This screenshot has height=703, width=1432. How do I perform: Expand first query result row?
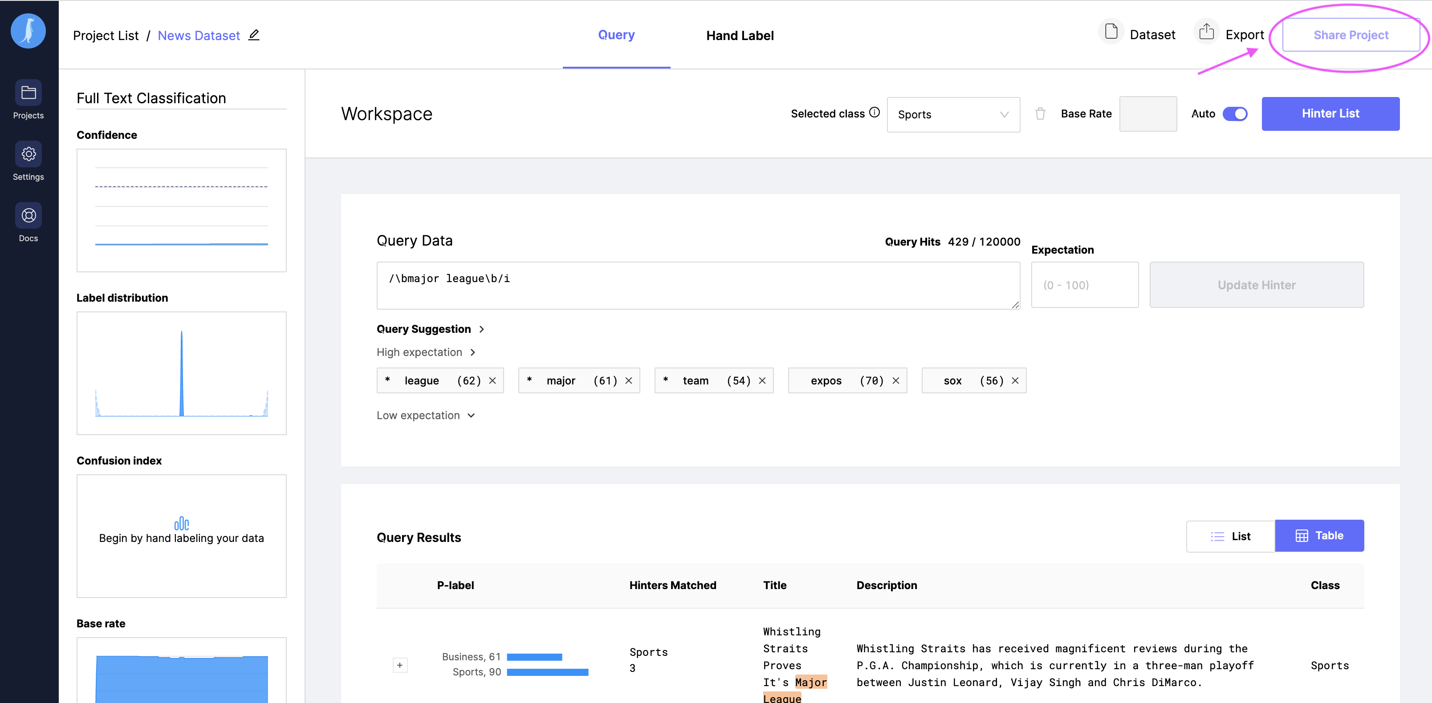pyautogui.click(x=400, y=665)
